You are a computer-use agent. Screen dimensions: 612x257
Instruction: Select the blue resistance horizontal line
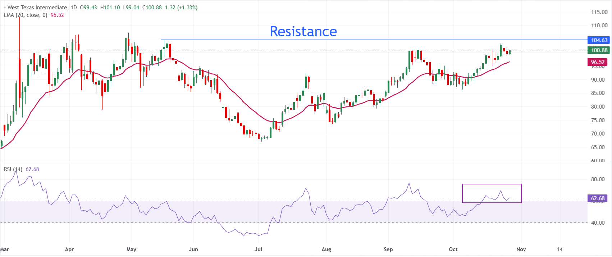point(374,40)
